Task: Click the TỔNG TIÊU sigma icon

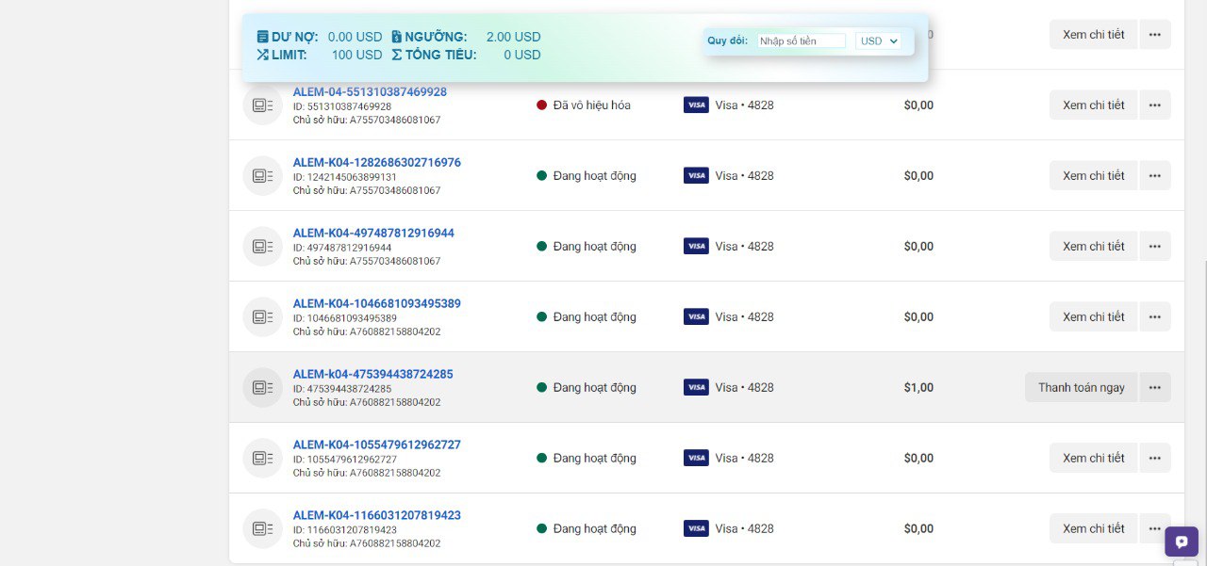Action: coord(397,55)
